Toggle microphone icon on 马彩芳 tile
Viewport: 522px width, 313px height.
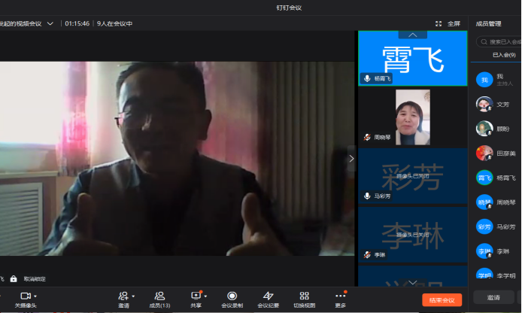click(367, 196)
